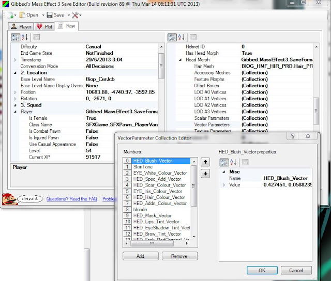Viewport: 331px width, 281px height.
Task: Select HED_Hair_Colour_Vector member
Action: pyautogui.click(x=160, y=197)
